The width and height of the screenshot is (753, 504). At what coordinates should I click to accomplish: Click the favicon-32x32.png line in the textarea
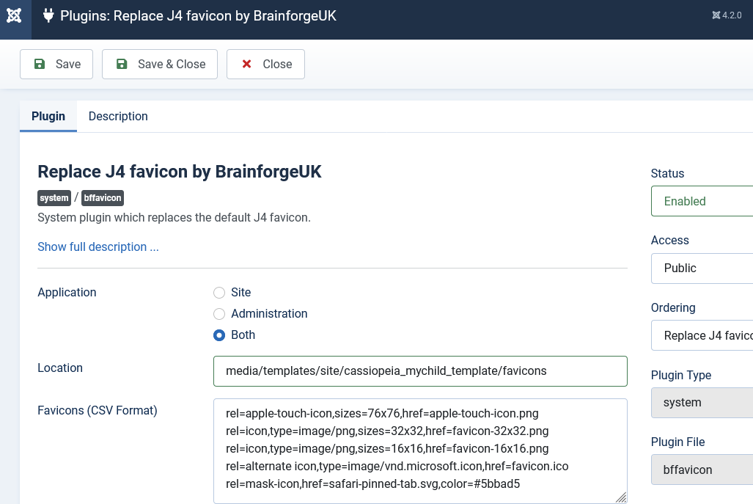387,431
